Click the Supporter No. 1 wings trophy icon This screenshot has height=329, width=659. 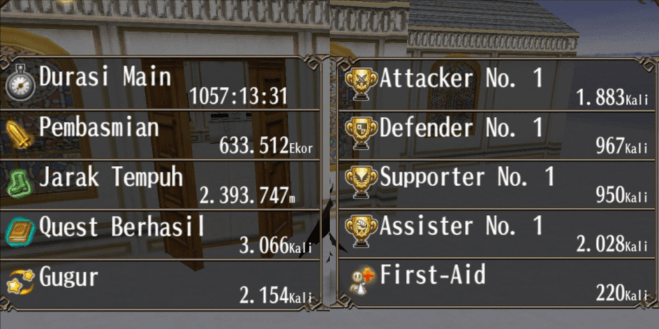[362, 182]
